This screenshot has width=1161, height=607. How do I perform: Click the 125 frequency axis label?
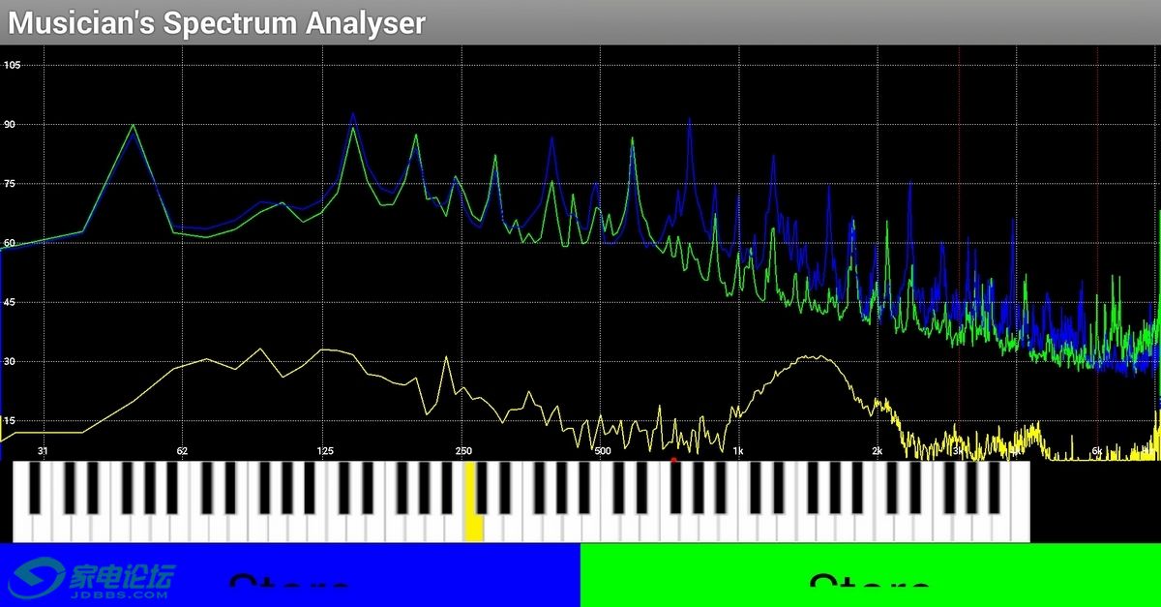coord(325,451)
